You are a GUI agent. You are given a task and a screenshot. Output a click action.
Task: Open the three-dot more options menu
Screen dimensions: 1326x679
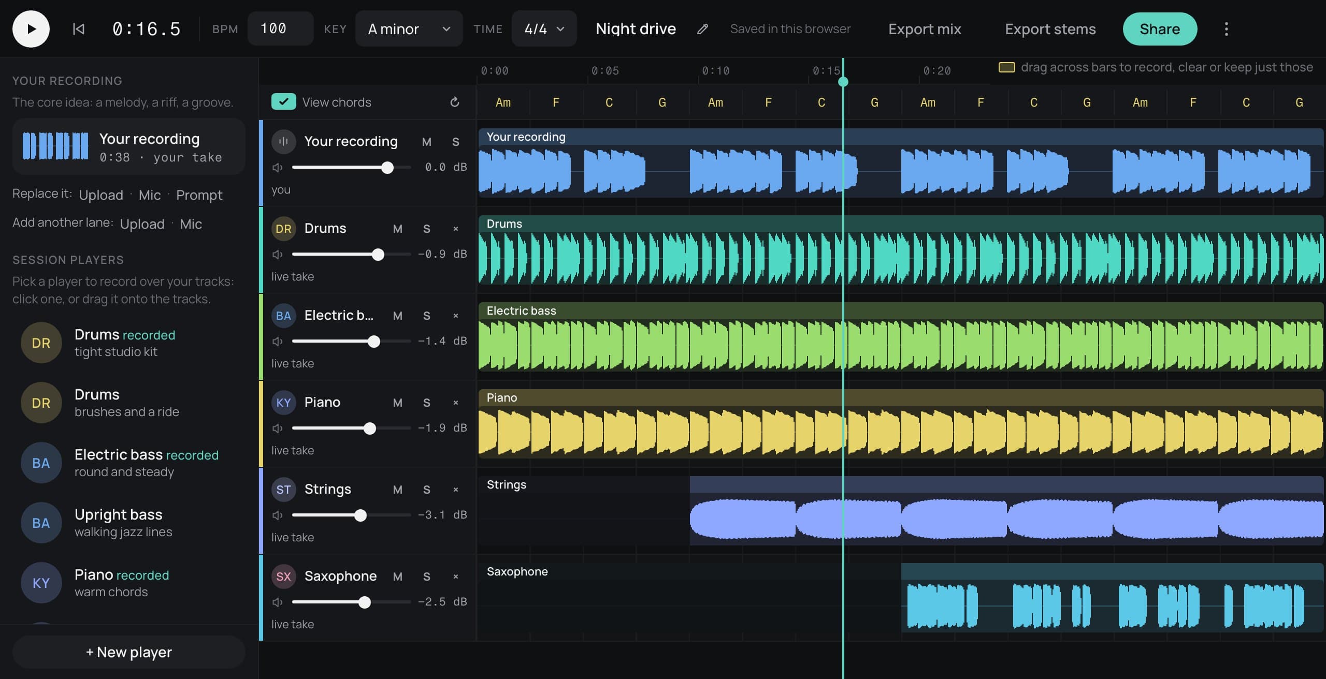tap(1226, 29)
